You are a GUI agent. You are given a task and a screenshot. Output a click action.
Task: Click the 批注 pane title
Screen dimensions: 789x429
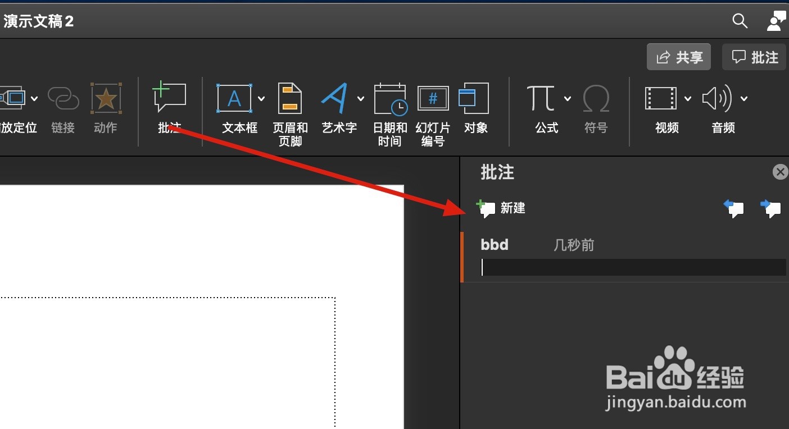pos(497,172)
